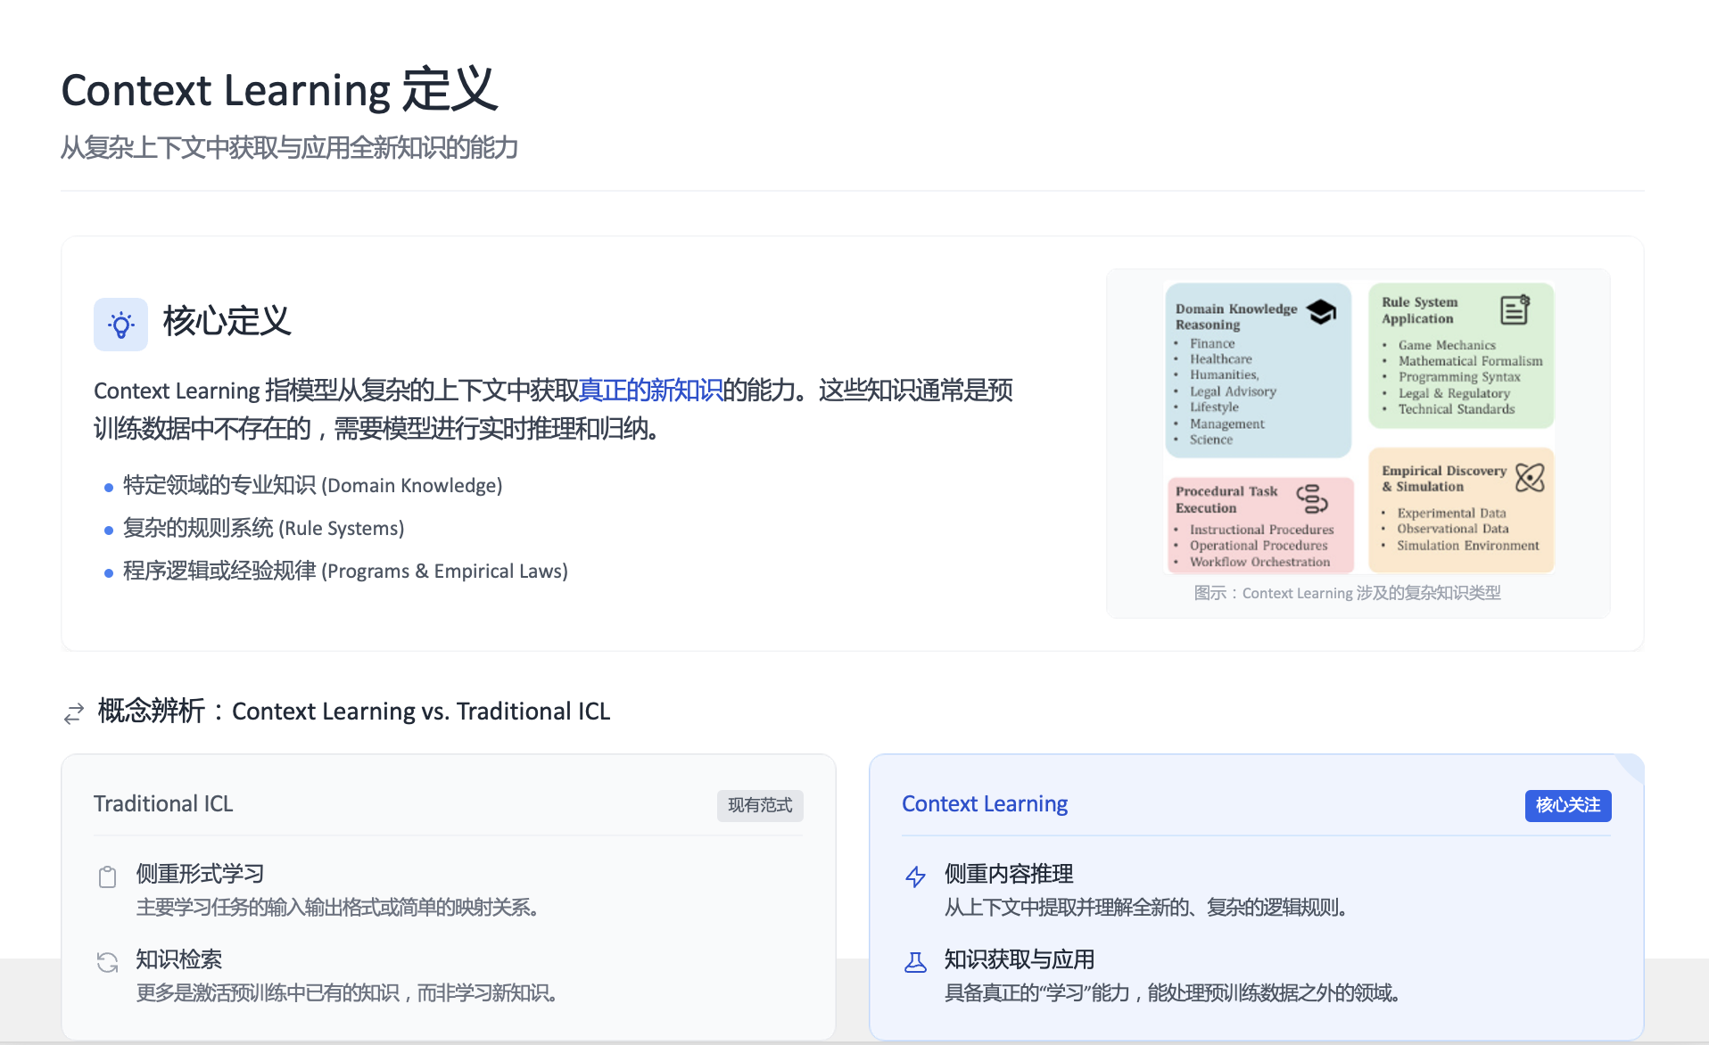Viewport: 1709px width, 1045px height.
Task: Click the 核心关注 blue badge
Action: tap(1567, 805)
